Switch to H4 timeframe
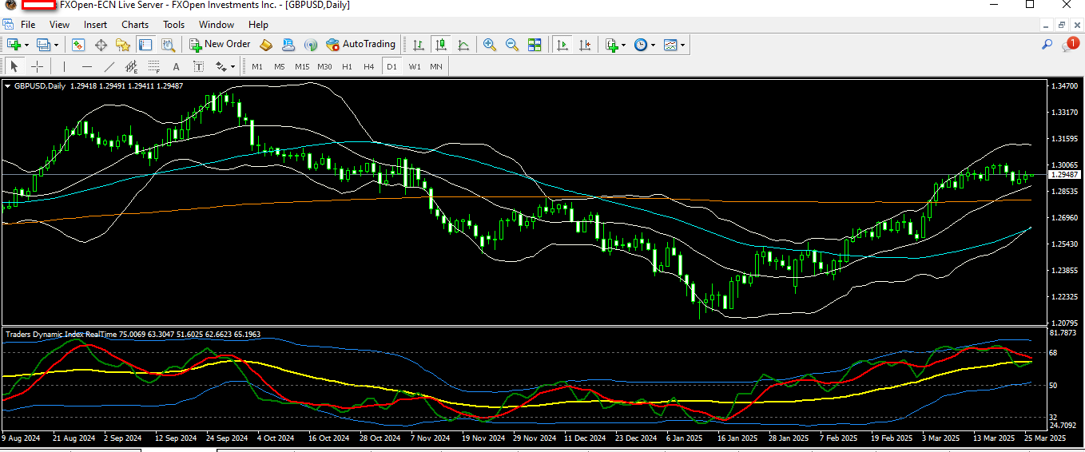Screen dimensions: 1085x452 click(x=369, y=66)
